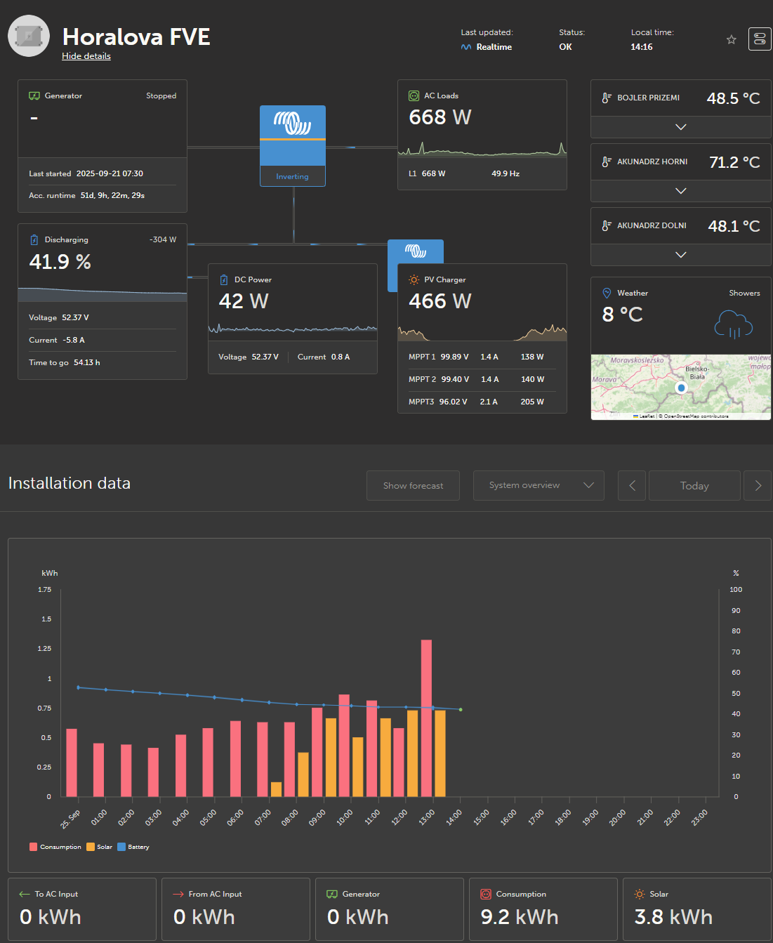Open the device controls icon in header
The width and height of the screenshot is (773, 943).
pos(760,39)
